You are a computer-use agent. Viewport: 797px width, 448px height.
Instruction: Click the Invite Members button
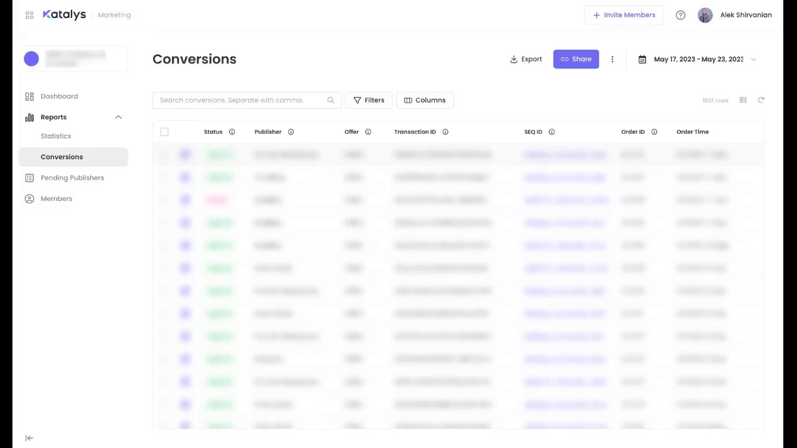(x=624, y=15)
